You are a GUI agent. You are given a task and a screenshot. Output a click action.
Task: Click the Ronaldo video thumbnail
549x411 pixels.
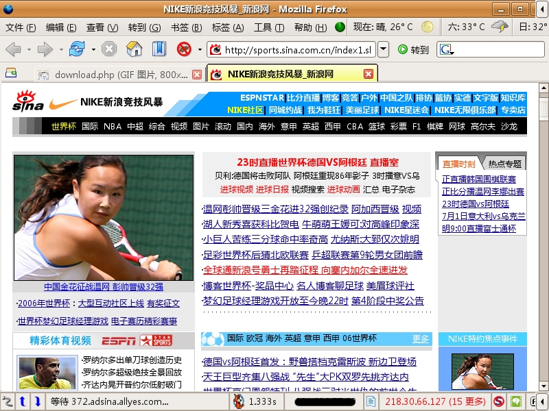47,373
